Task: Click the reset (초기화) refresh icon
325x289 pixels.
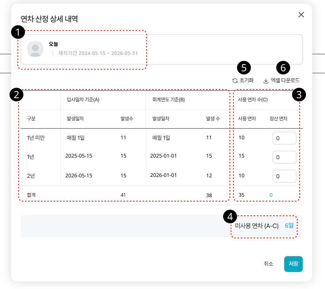Action: point(235,81)
